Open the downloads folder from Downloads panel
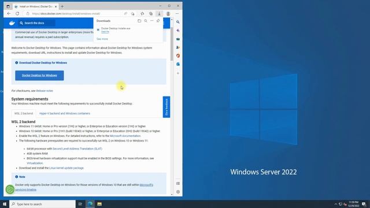The width and height of the screenshot is (370, 208). click(x=139, y=21)
